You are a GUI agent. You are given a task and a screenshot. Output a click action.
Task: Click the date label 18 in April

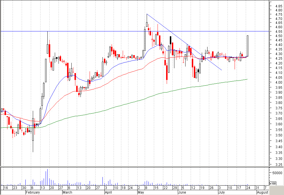[x=124, y=188]
